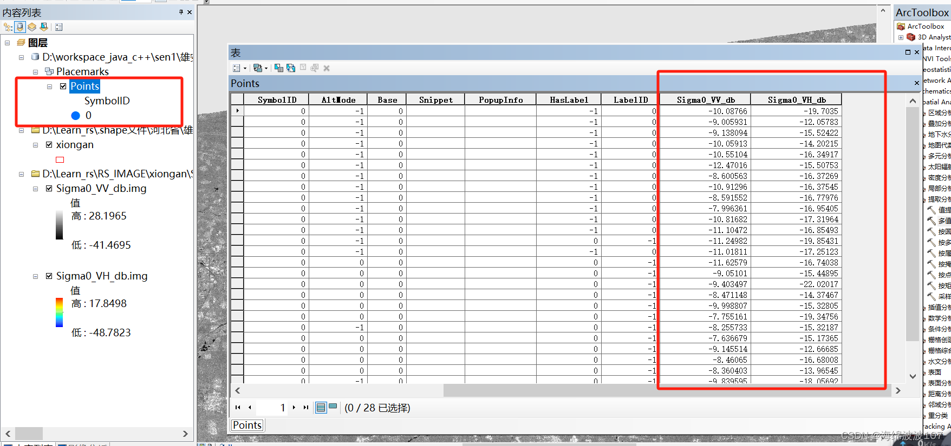The height and width of the screenshot is (446, 951).
Task: Click Delete Selected icon in table
Action: 327,68
